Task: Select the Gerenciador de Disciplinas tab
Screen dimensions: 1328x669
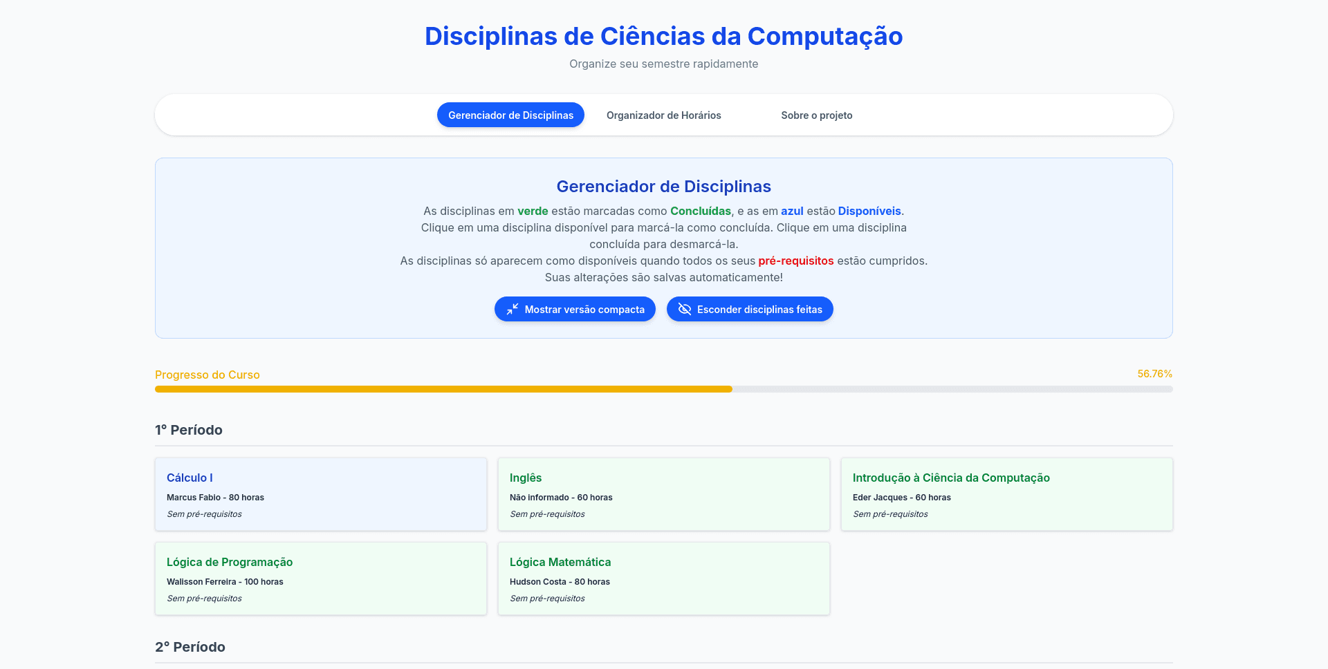Action: click(x=510, y=115)
